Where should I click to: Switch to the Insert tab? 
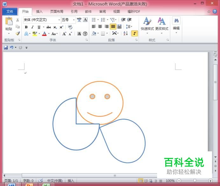[x=39, y=11]
